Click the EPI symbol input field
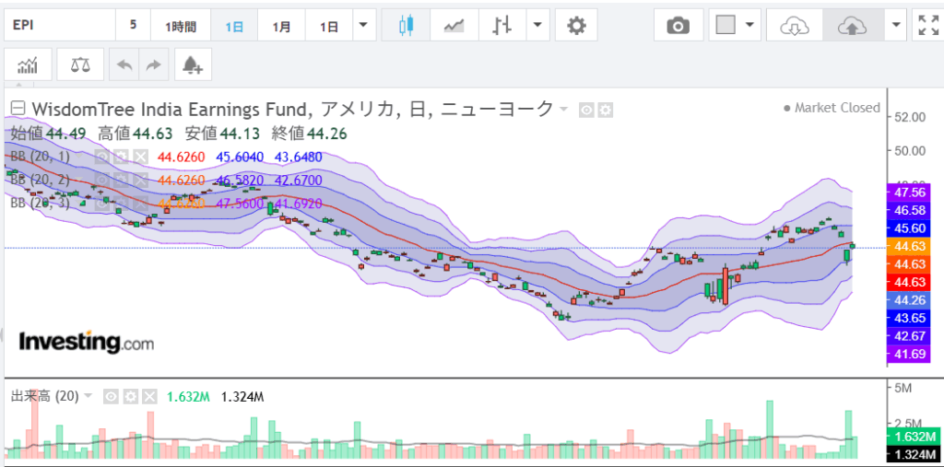Screen dimensions: 944x467 click(60, 25)
